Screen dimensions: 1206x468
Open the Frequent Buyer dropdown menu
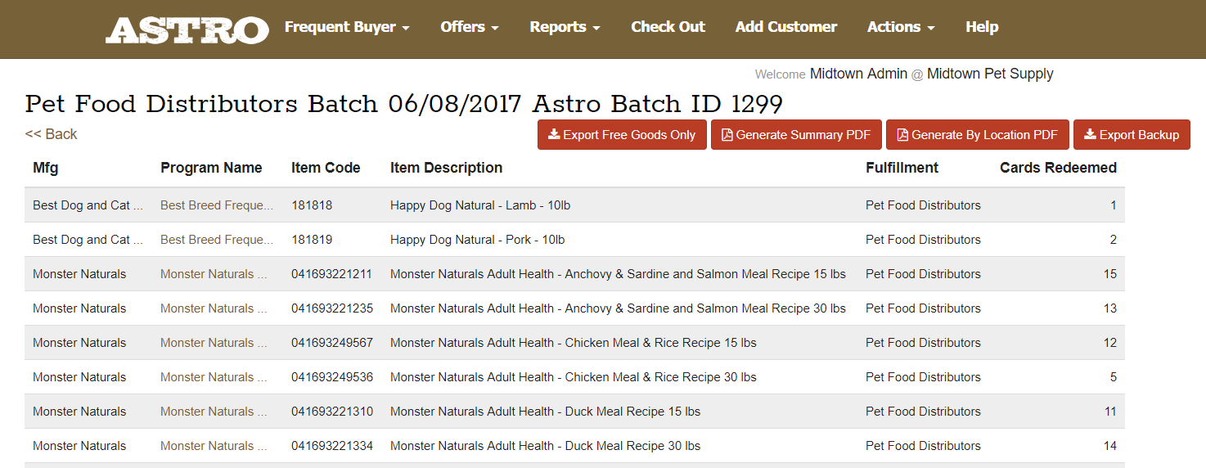click(347, 27)
